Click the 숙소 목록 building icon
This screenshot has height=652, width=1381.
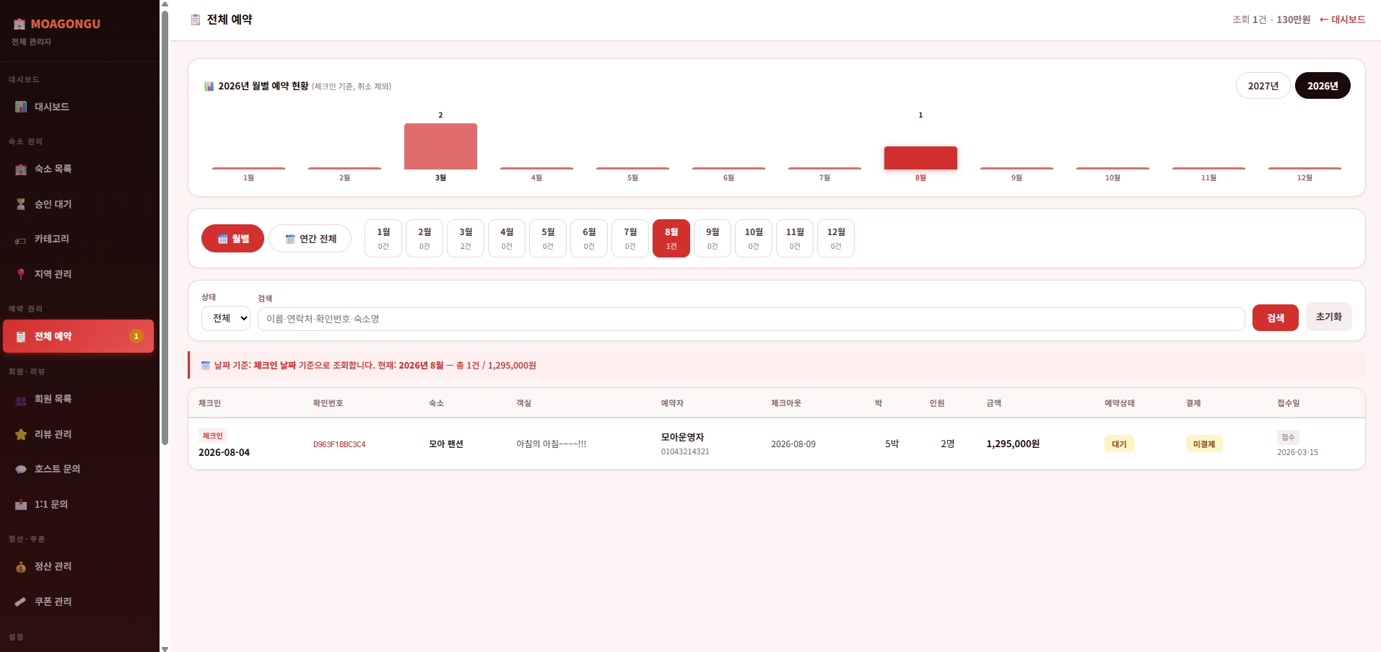(21, 169)
